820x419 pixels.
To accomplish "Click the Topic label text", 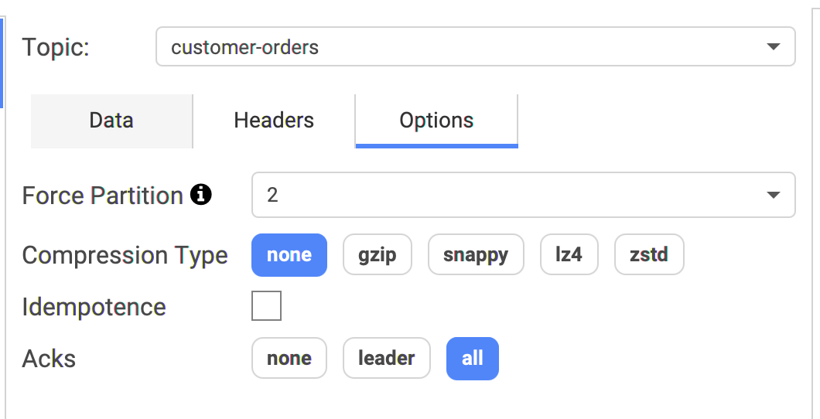I will pyautogui.click(x=56, y=47).
